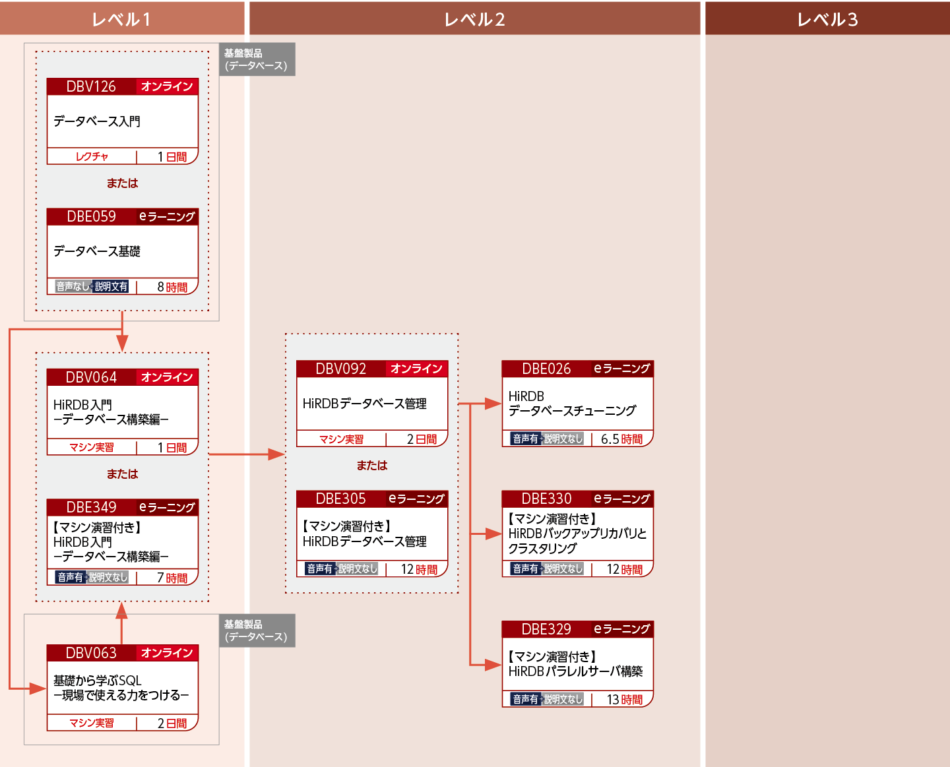The width and height of the screenshot is (950, 767).
Task: Click the 7時間 duration on DBE349
Action: tap(172, 578)
